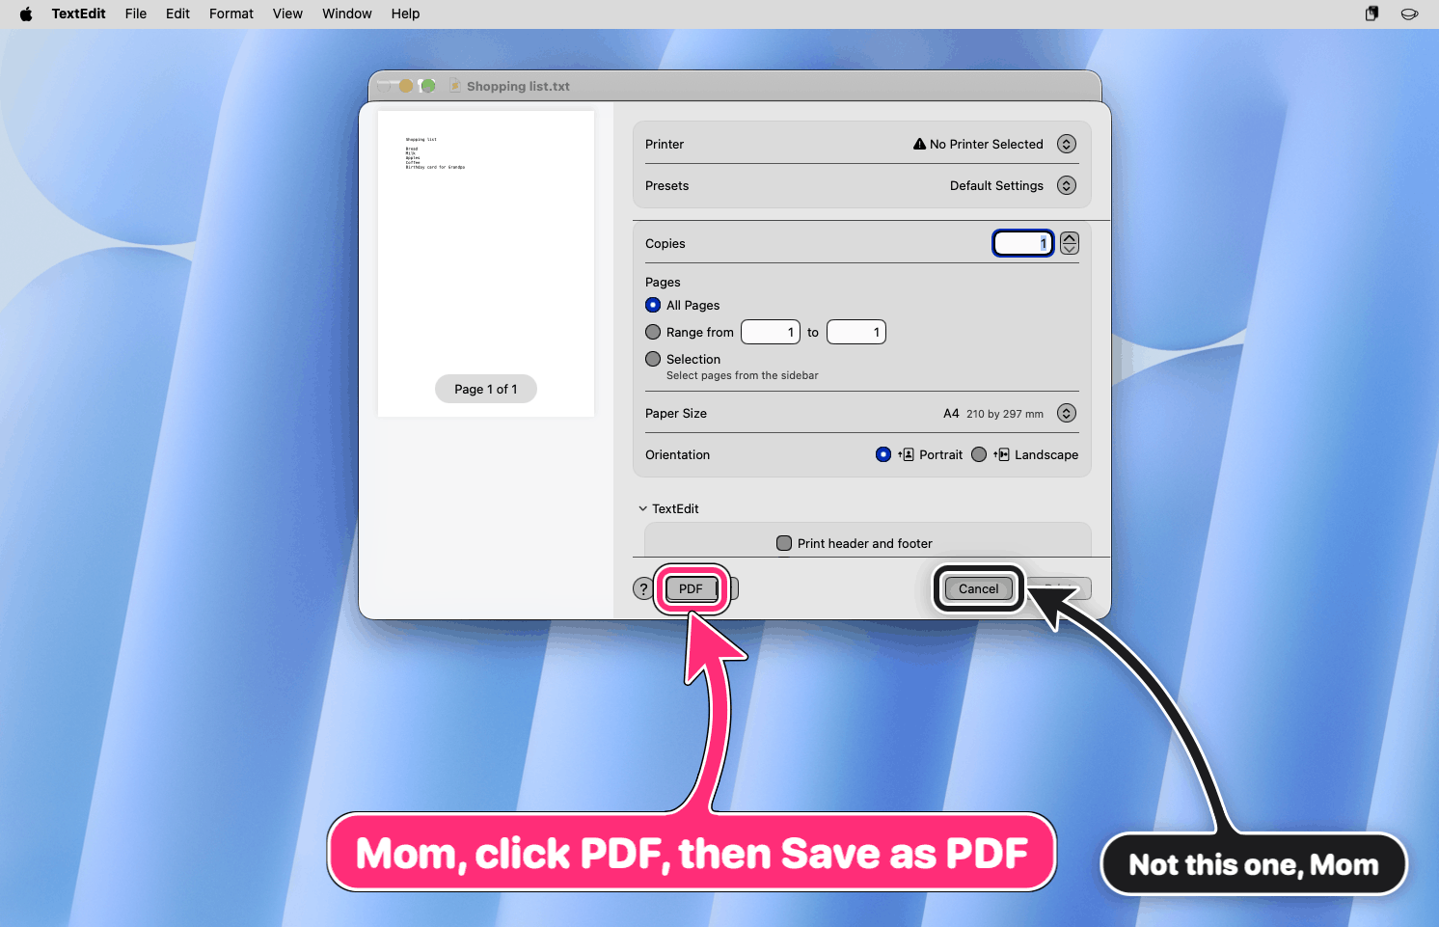Click into the Copies number field
The image size is (1439, 927).
point(1023,243)
